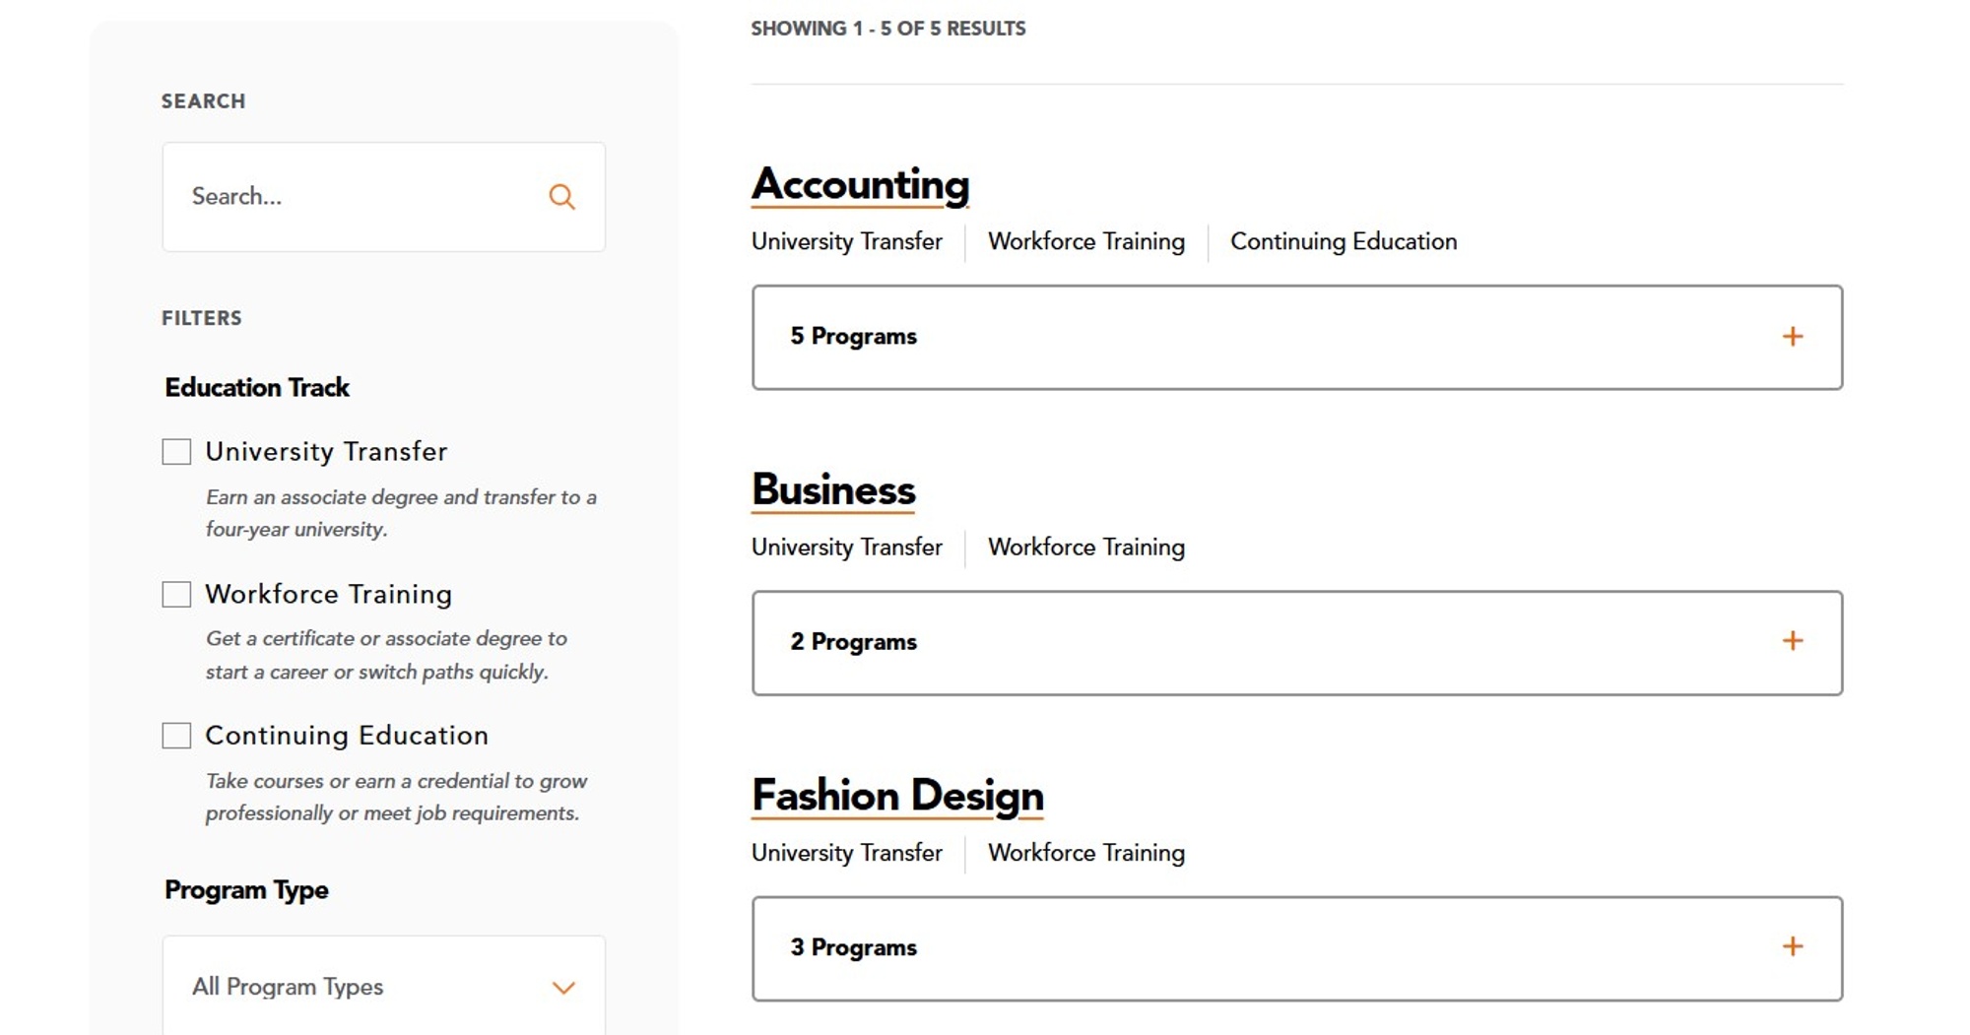Click University Transfer tag under Fashion Design
Viewport: 1970px width, 1035px height.
coord(846,853)
